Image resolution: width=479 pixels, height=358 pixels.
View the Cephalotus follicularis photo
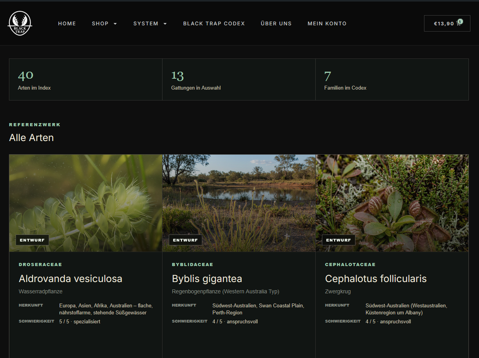click(392, 203)
